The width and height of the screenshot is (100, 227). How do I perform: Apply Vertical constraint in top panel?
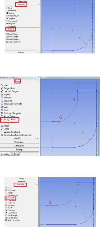coord(10,13)
